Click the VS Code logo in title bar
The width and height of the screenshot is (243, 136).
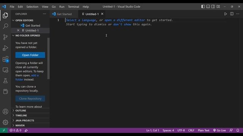point(4,7)
